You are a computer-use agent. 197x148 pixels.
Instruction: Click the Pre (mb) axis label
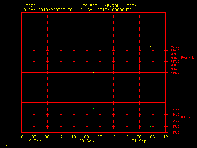pos(188,58)
